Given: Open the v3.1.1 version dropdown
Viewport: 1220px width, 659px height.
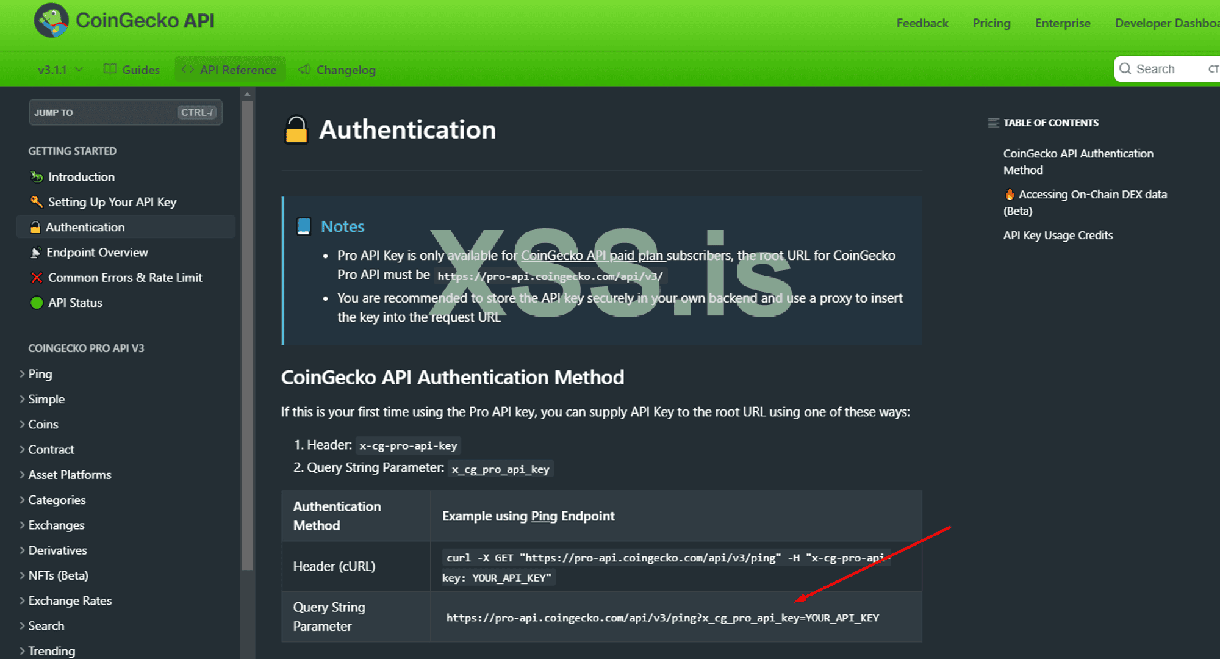Looking at the screenshot, I should [60, 70].
